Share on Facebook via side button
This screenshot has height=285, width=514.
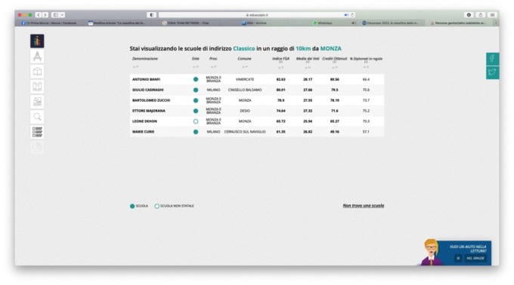pyautogui.click(x=492, y=59)
